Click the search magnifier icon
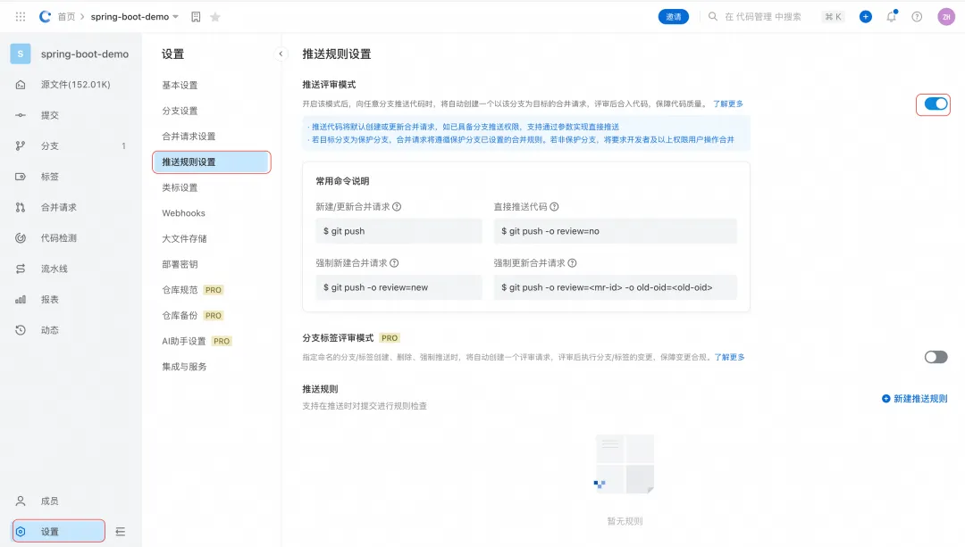Screen dimensions: 965x547 point(713,17)
